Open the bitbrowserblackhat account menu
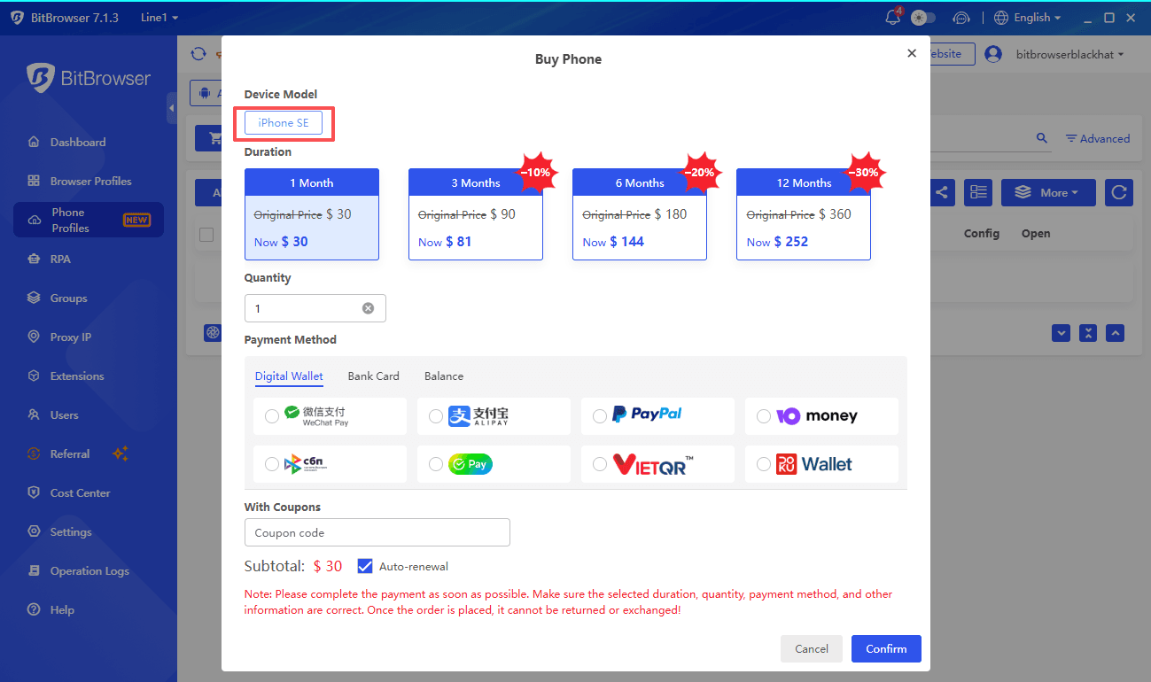The image size is (1151, 682). click(1069, 54)
